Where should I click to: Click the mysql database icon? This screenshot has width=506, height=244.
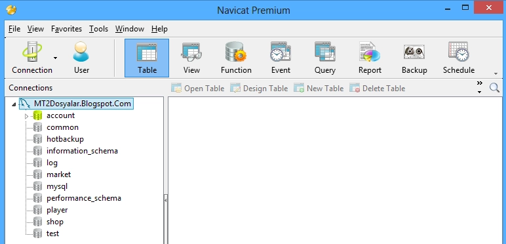[x=38, y=186]
